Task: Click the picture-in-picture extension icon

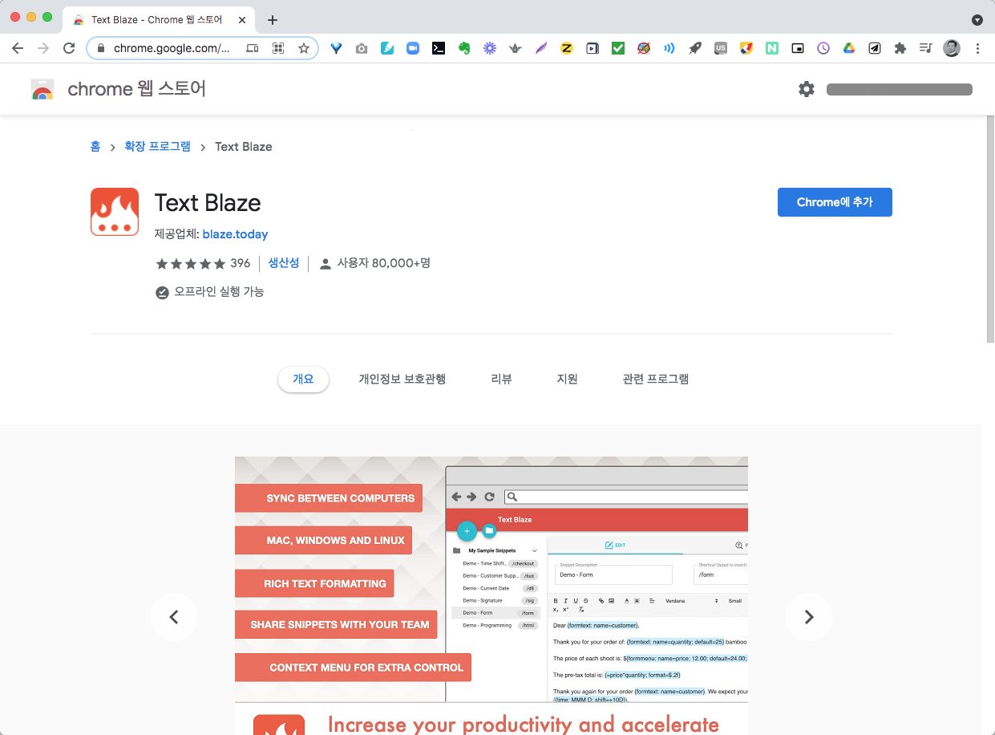Action: (798, 48)
